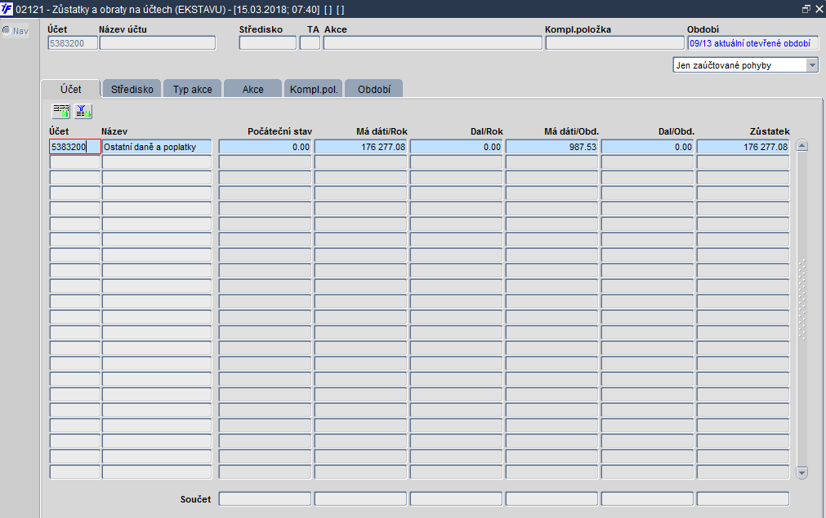
Task: Restore the window with title bar restore icon
Action: click(x=806, y=9)
